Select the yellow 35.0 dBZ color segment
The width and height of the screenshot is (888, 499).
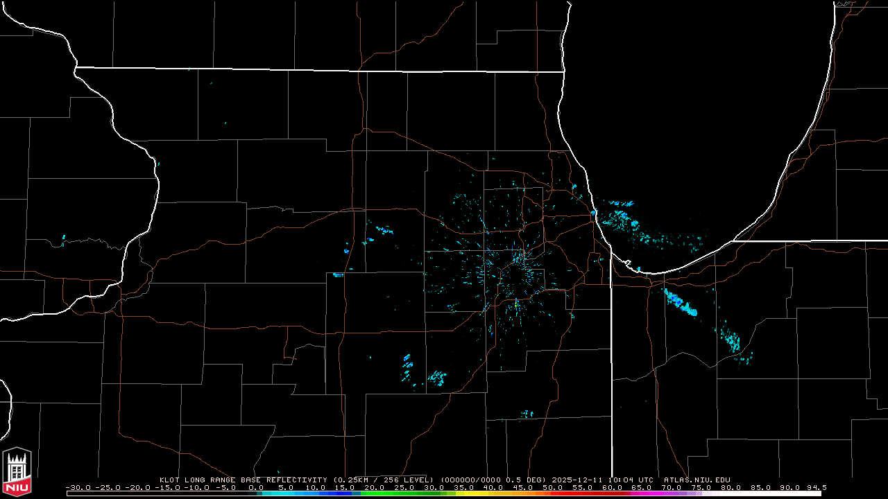click(463, 493)
